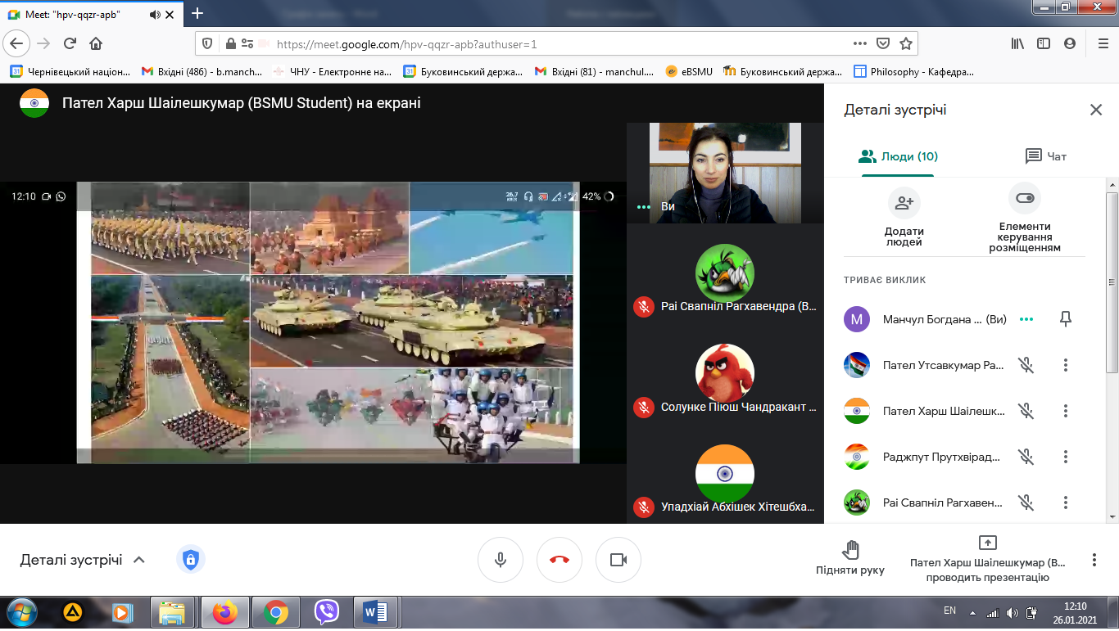Open Windows Start menu
The width and height of the screenshot is (1119, 631).
click(20, 612)
